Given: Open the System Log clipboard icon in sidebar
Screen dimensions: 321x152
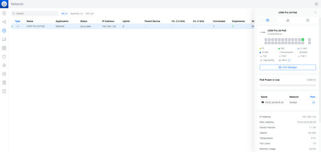Looking at the screenshot, I should point(4,83).
